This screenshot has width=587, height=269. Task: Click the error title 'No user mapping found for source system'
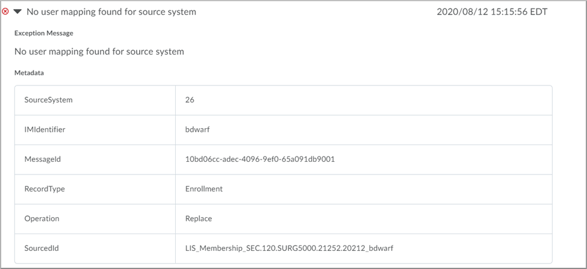[111, 11]
